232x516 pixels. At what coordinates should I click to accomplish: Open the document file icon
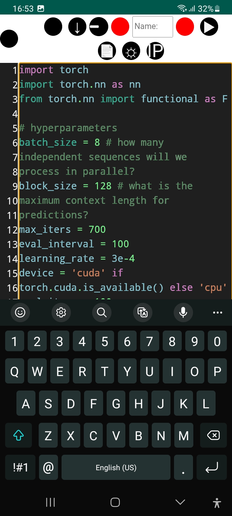coord(107,51)
